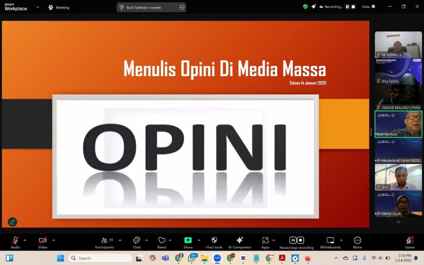Click Budi Santoso's video thumbnail
The width and height of the screenshot is (424, 265).
coord(398,124)
